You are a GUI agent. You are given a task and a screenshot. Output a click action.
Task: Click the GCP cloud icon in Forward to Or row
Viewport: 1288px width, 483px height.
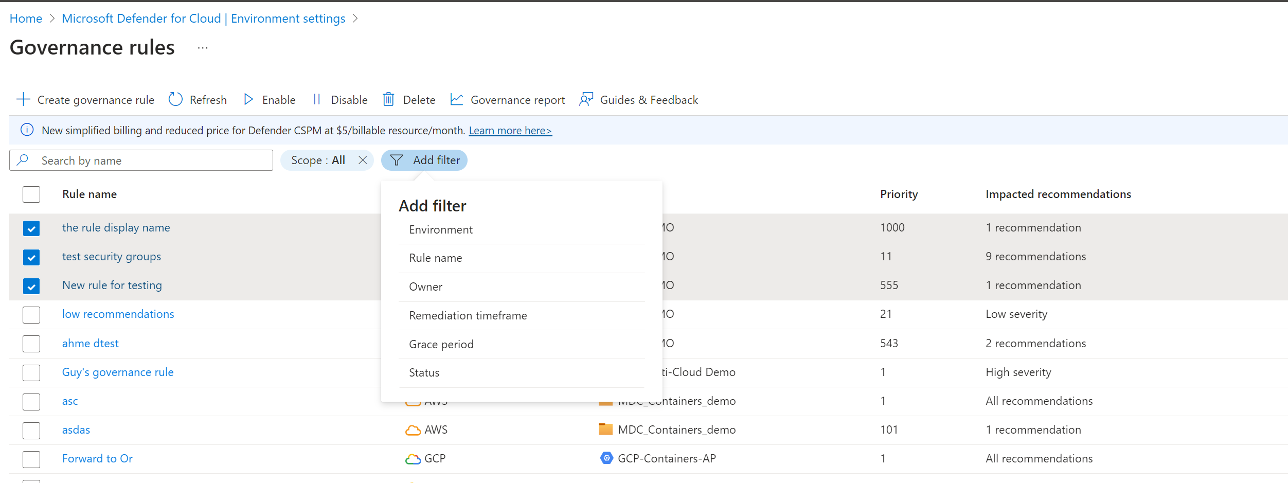click(413, 459)
